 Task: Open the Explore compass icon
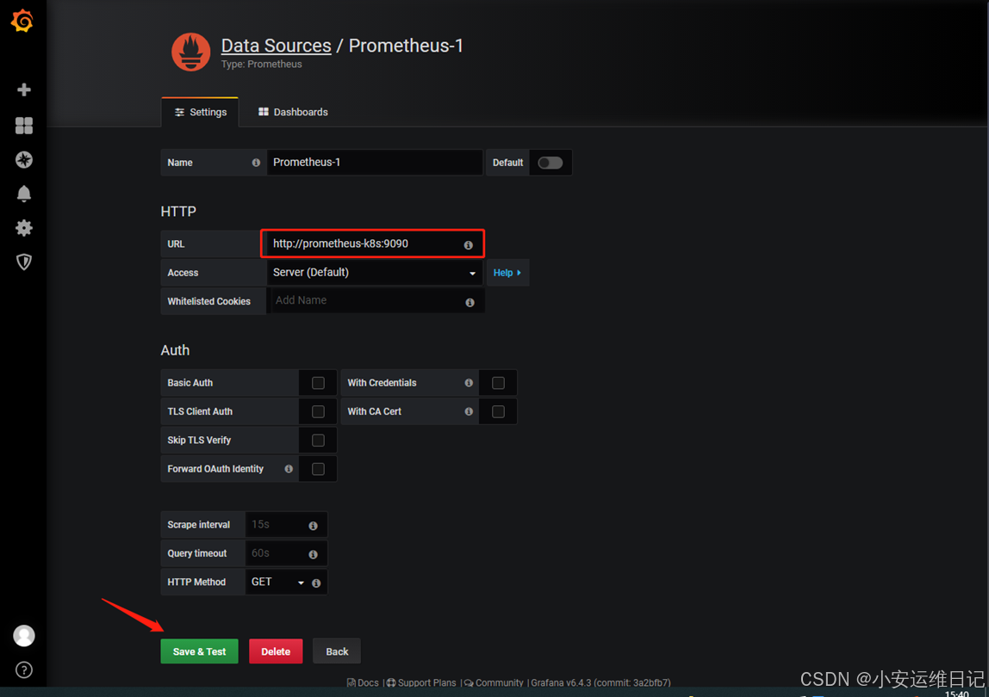coord(24,159)
